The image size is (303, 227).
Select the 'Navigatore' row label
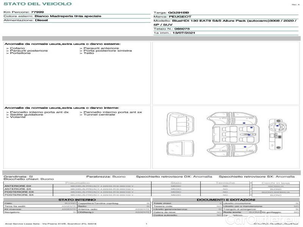coord(12,212)
